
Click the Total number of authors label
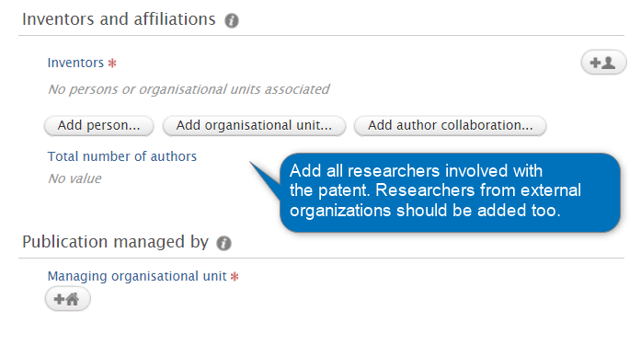[121, 156]
